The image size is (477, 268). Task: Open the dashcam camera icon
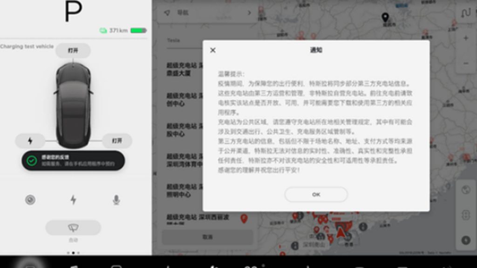coord(30,200)
